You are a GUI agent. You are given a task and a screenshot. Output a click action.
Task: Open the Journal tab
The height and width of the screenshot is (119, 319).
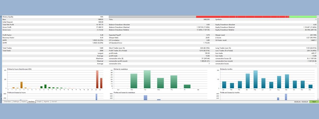tap(54, 101)
